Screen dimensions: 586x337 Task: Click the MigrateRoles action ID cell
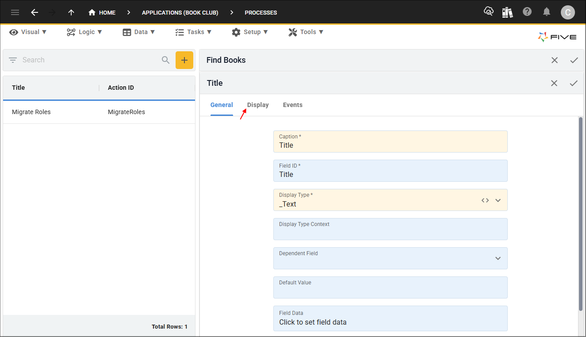[x=126, y=112]
